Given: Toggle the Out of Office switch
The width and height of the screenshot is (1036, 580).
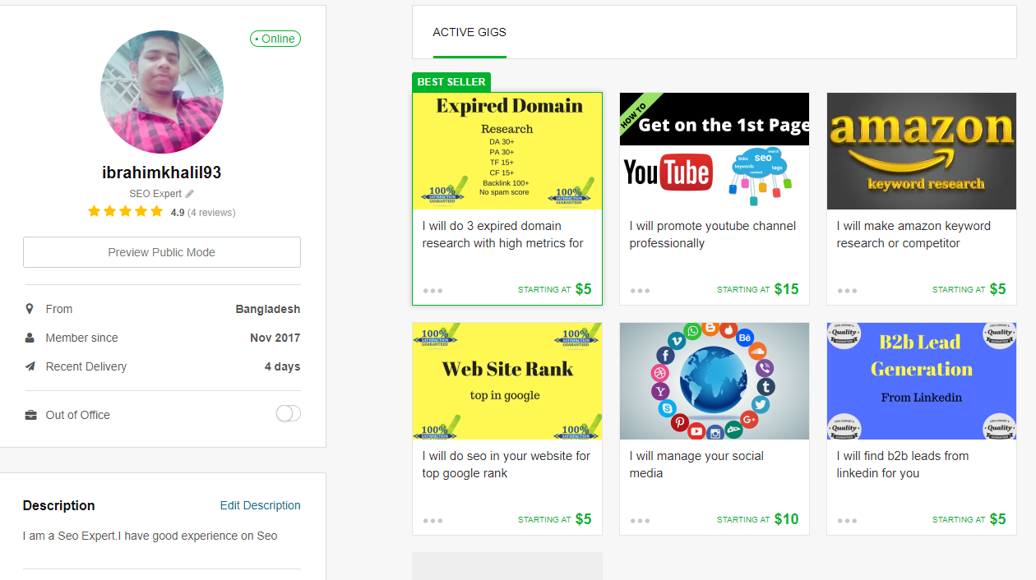Looking at the screenshot, I should (289, 413).
